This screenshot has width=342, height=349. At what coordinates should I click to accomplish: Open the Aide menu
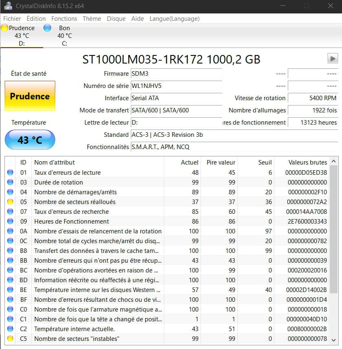click(x=137, y=19)
